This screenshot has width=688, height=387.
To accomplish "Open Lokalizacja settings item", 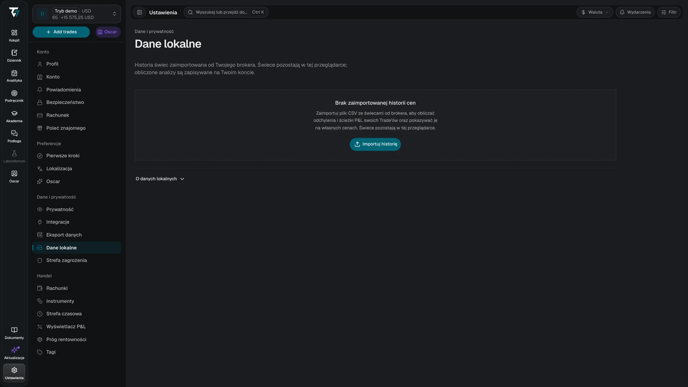I will pyautogui.click(x=77, y=169).
